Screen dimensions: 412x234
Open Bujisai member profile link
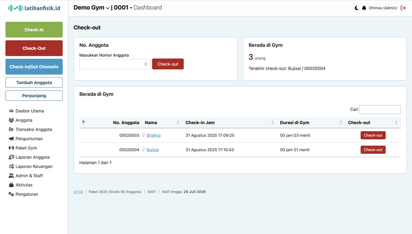click(152, 150)
